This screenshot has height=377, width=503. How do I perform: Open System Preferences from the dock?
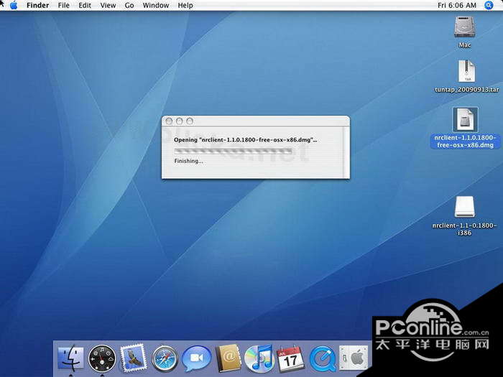[x=354, y=357]
